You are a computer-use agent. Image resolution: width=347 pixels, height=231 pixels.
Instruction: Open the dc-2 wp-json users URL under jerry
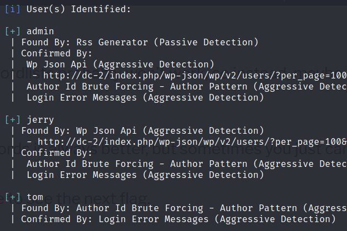pyautogui.click(x=192, y=142)
